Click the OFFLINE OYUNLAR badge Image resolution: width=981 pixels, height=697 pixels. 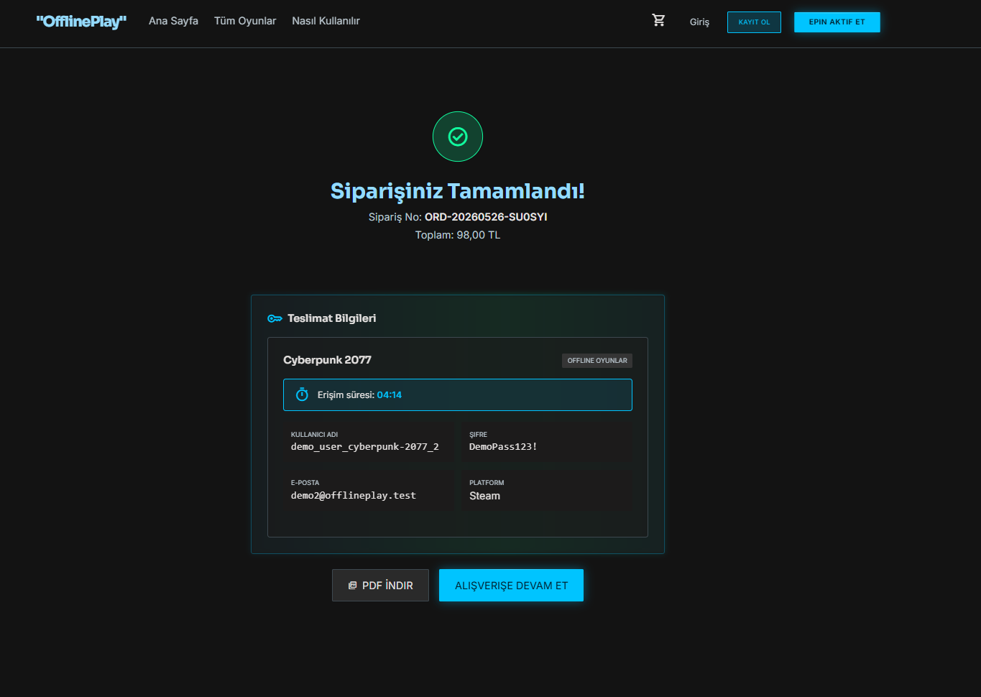[x=597, y=361]
